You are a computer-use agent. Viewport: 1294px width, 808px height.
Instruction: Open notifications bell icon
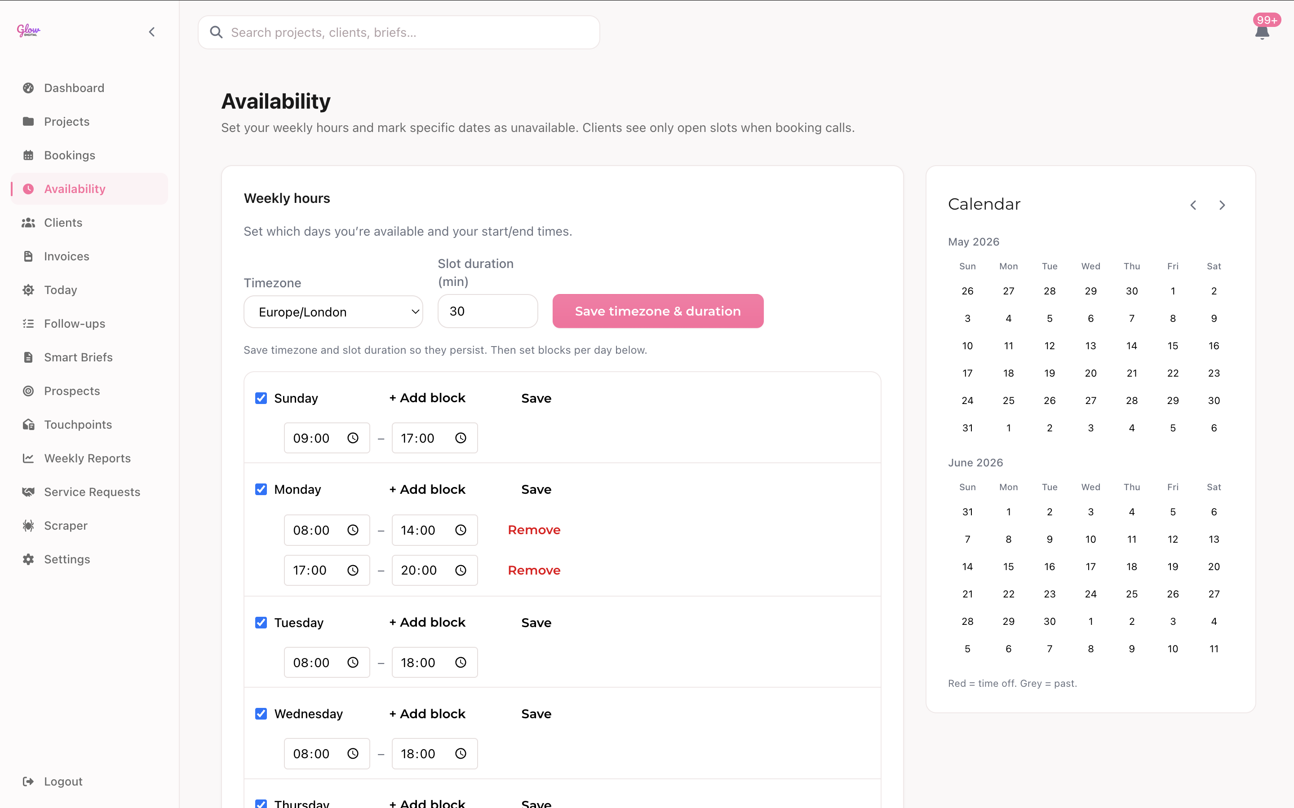click(x=1262, y=32)
